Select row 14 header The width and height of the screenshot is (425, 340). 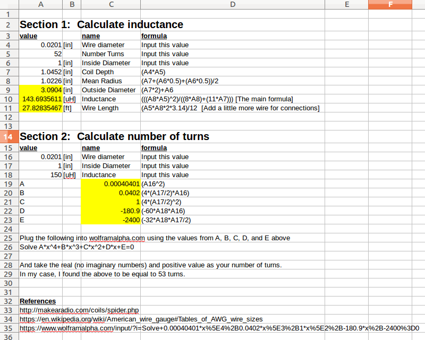coord(9,136)
